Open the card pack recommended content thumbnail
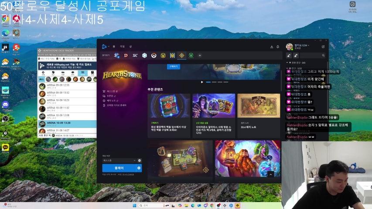372x209 pixels. [169, 106]
